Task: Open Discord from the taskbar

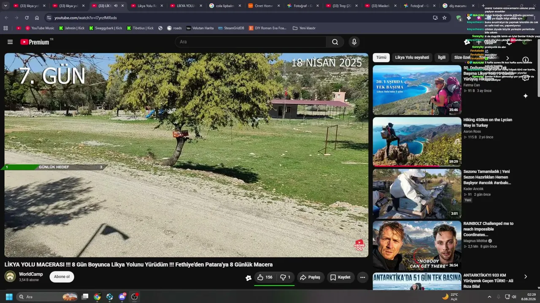Action: [122, 297]
